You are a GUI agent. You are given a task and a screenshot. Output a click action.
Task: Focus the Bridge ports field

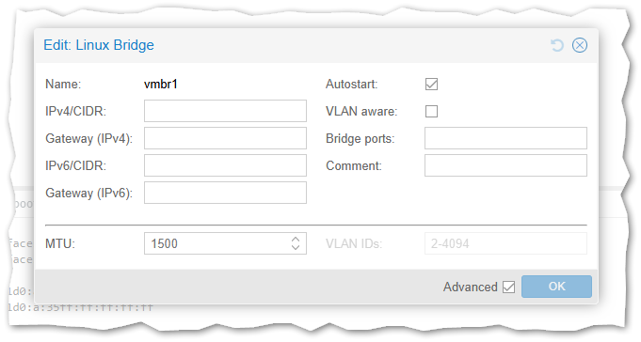505,138
